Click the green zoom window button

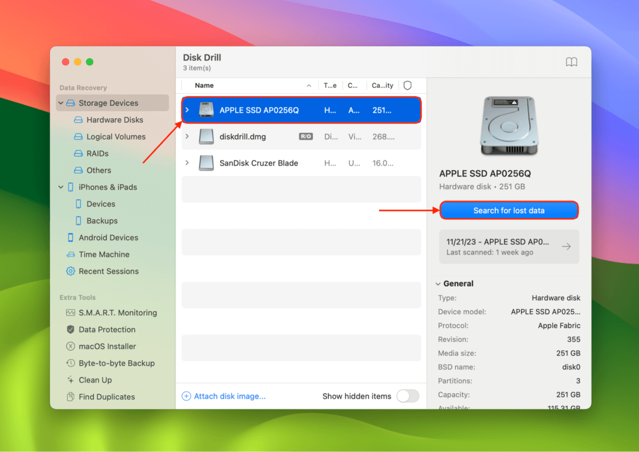pyautogui.click(x=89, y=62)
